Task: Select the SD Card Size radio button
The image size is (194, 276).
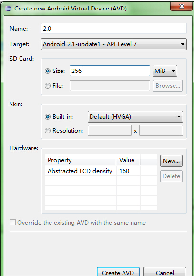Action: click(x=48, y=71)
